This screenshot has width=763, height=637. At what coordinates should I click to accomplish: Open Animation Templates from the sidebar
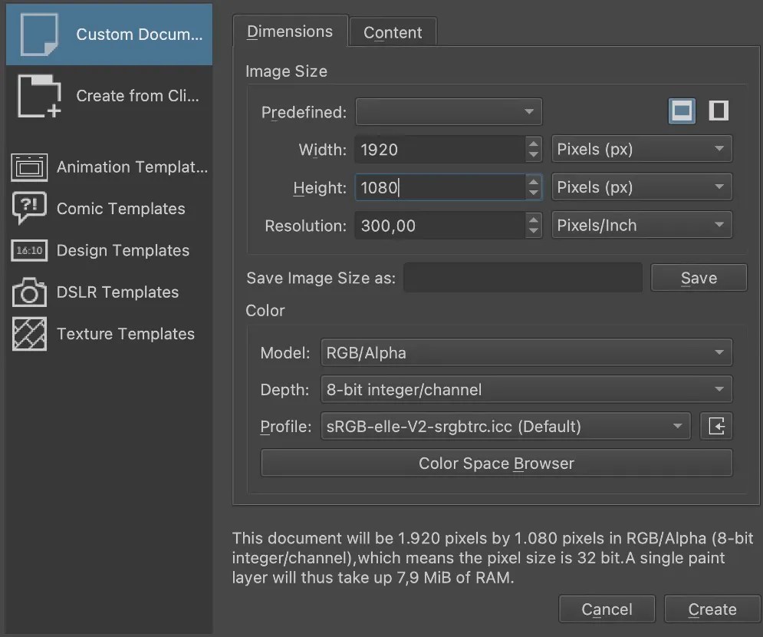coord(28,167)
